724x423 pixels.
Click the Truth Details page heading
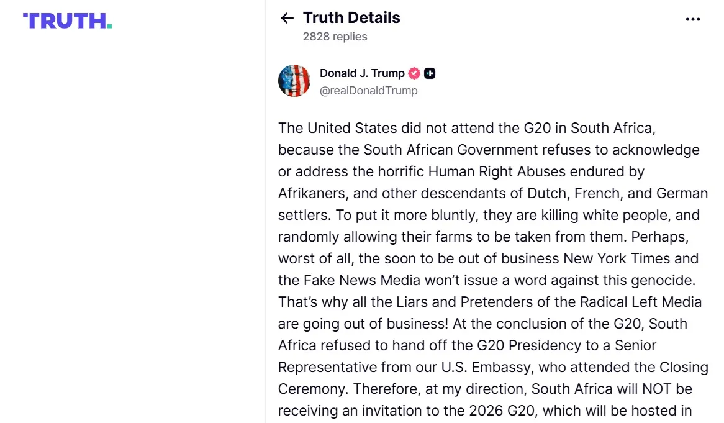351,18
